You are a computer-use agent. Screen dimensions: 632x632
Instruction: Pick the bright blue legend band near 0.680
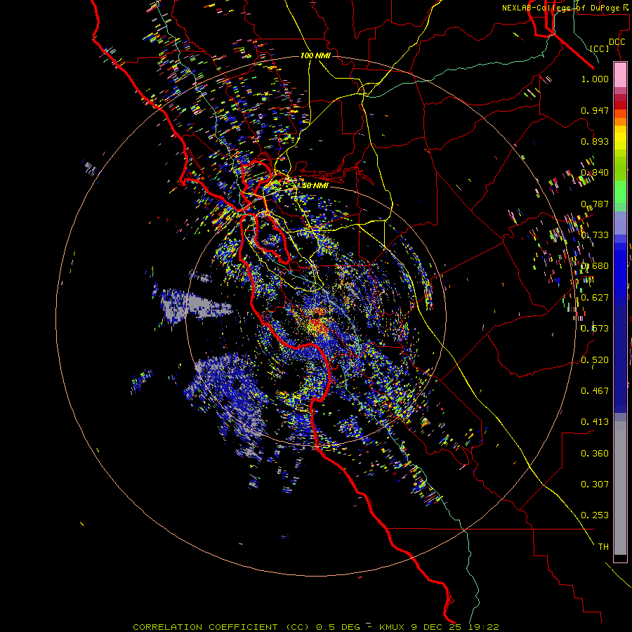tap(620, 270)
